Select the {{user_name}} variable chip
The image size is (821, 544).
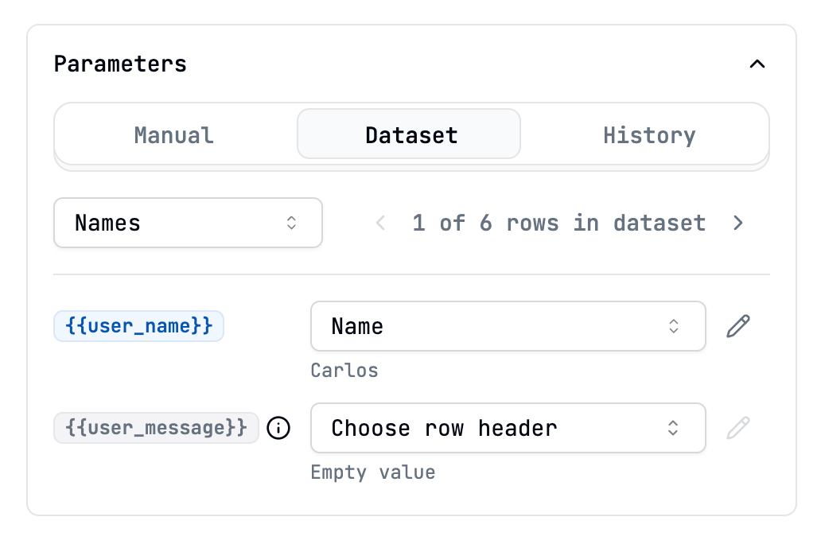(x=138, y=326)
